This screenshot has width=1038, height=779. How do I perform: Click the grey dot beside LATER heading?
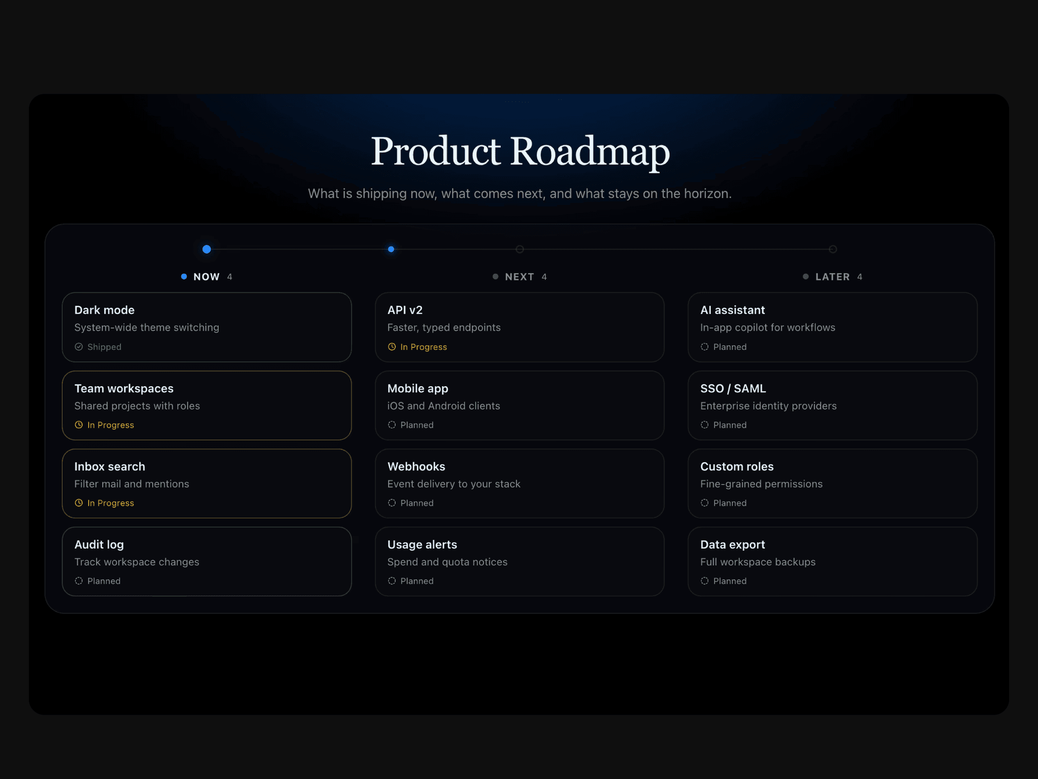click(x=806, y=276)
